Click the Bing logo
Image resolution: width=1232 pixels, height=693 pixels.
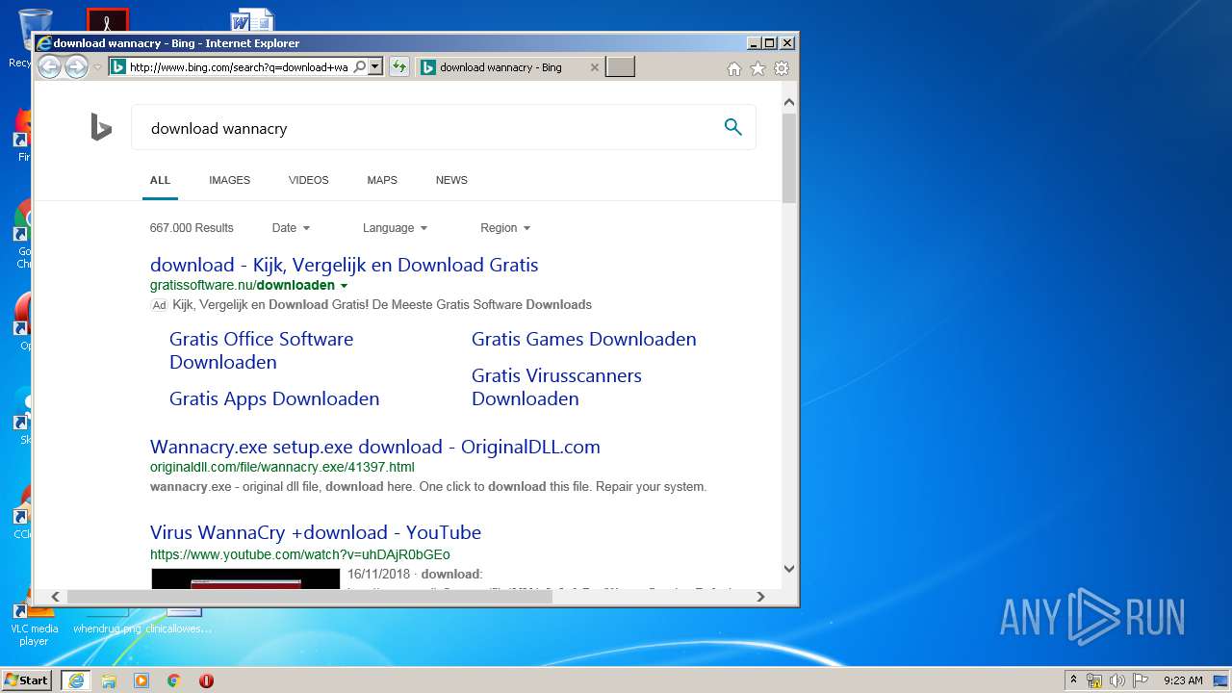point(101,127)
